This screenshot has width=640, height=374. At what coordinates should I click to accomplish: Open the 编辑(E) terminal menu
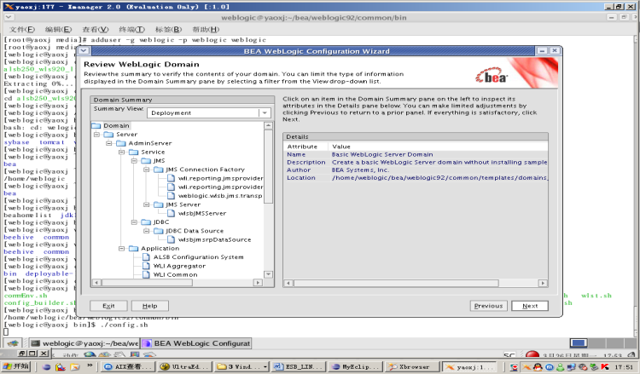[58, 29]
